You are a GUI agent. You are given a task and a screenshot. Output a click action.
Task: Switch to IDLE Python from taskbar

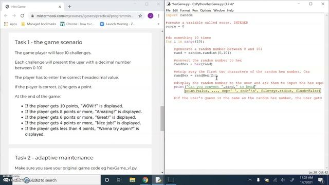158,180
